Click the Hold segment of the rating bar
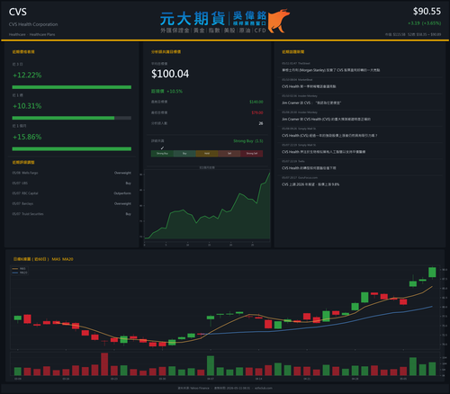 207,154
